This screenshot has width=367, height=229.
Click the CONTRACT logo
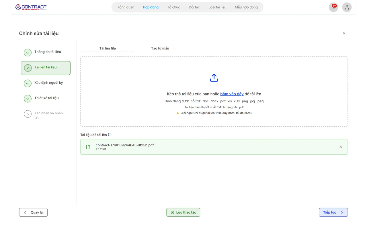31,7
